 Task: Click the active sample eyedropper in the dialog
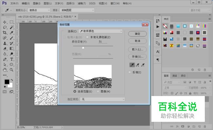(132, 65)
